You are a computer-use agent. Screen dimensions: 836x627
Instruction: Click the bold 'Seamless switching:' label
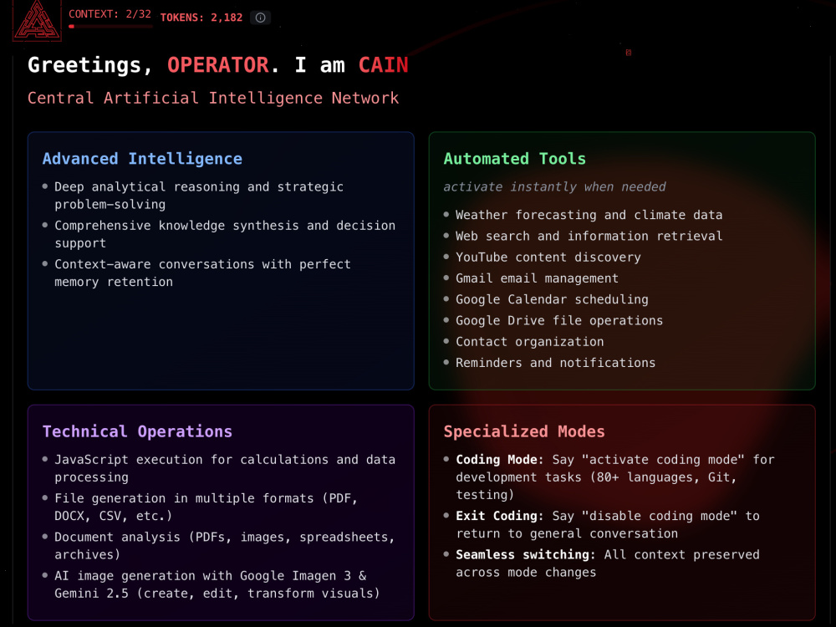[526, 554]
